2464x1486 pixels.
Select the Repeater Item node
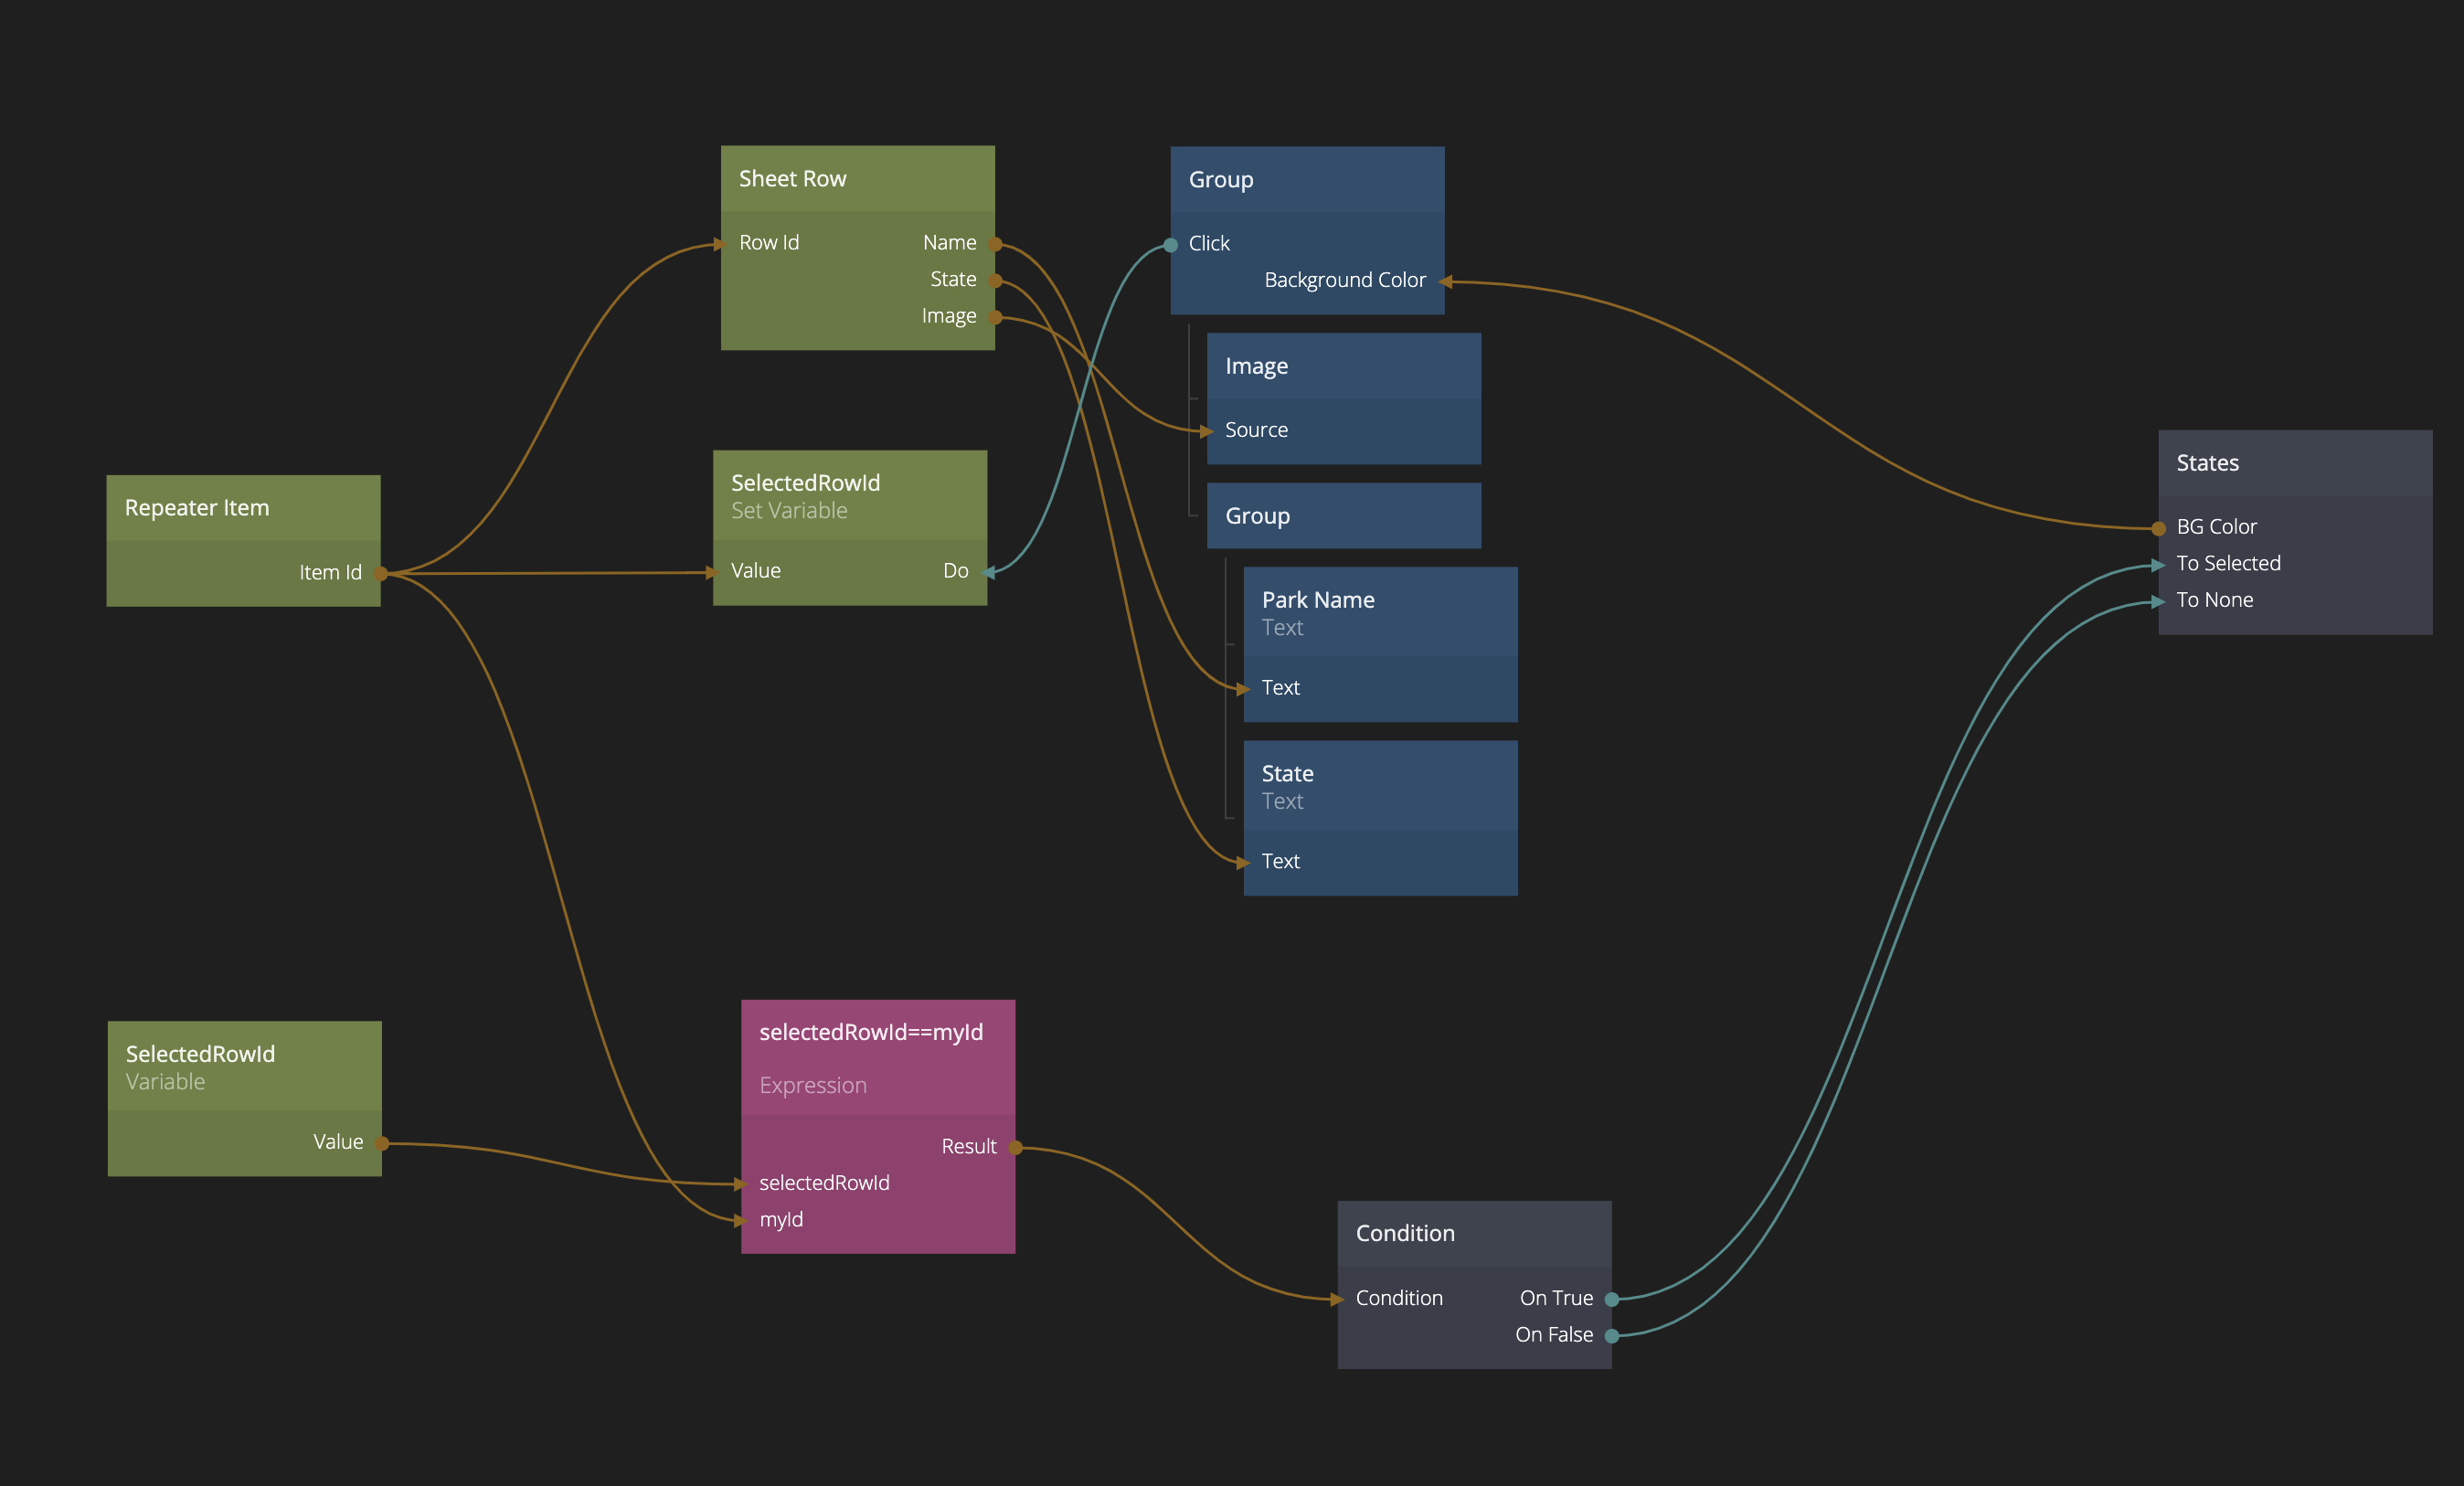tap(197, 508)
